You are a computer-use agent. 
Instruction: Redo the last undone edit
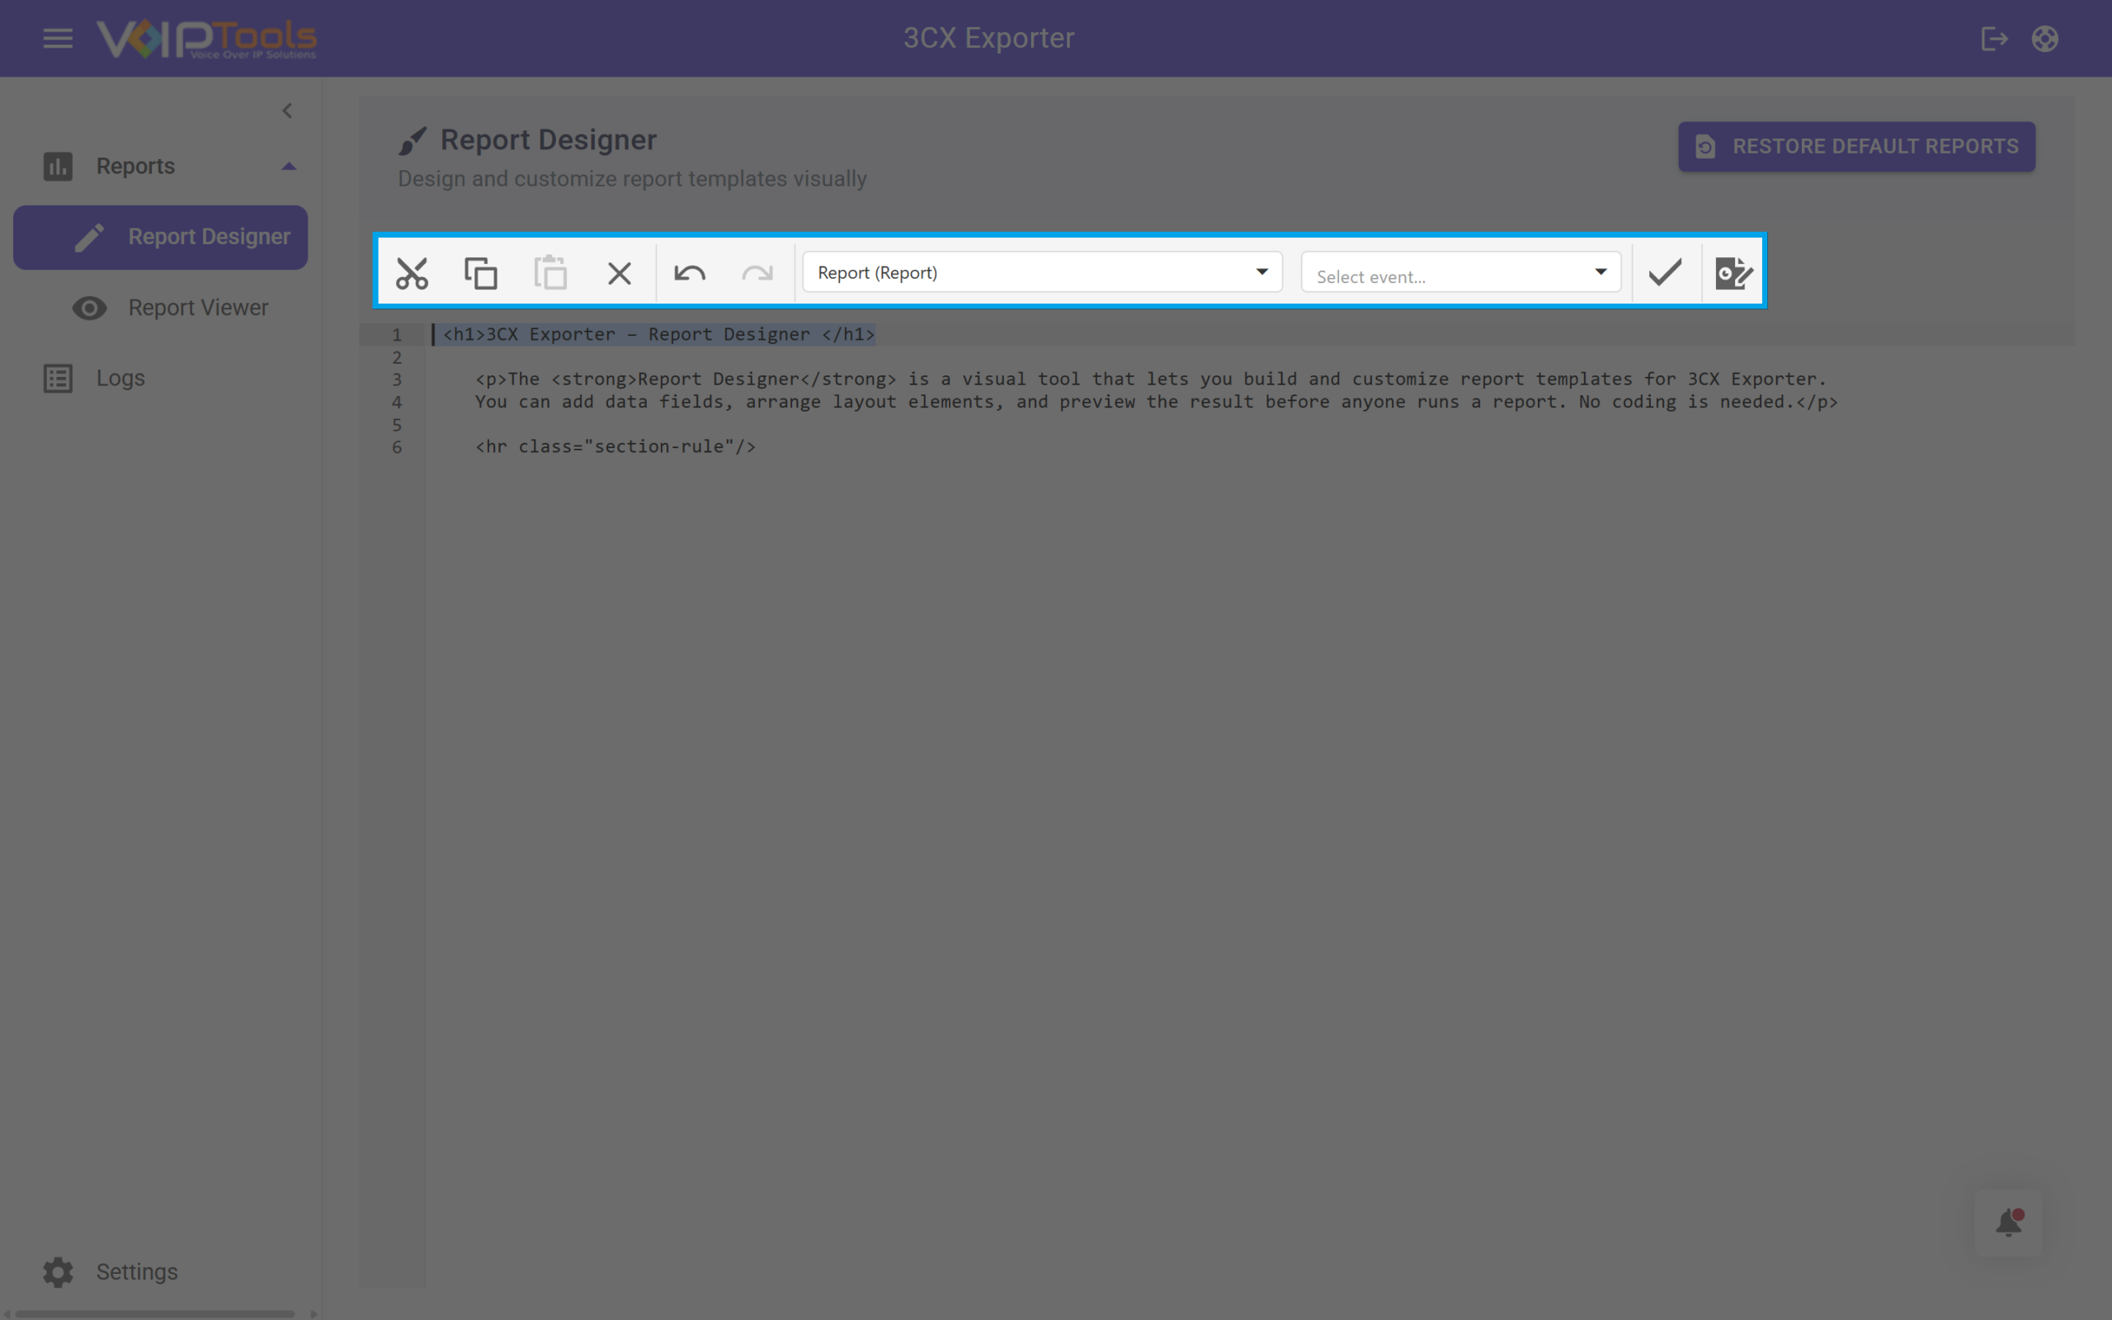(x=757, y=274)
